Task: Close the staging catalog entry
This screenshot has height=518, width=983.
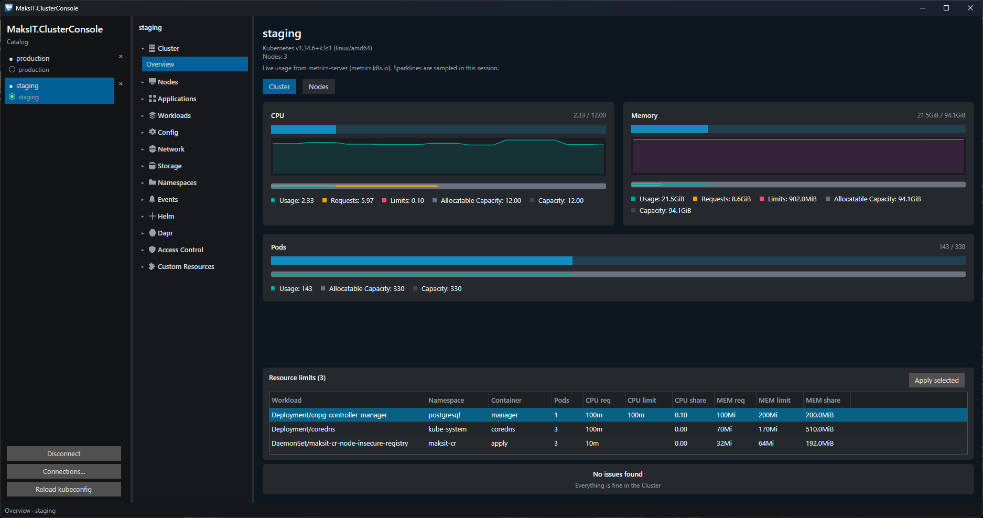Action: [x=121, y=84]
